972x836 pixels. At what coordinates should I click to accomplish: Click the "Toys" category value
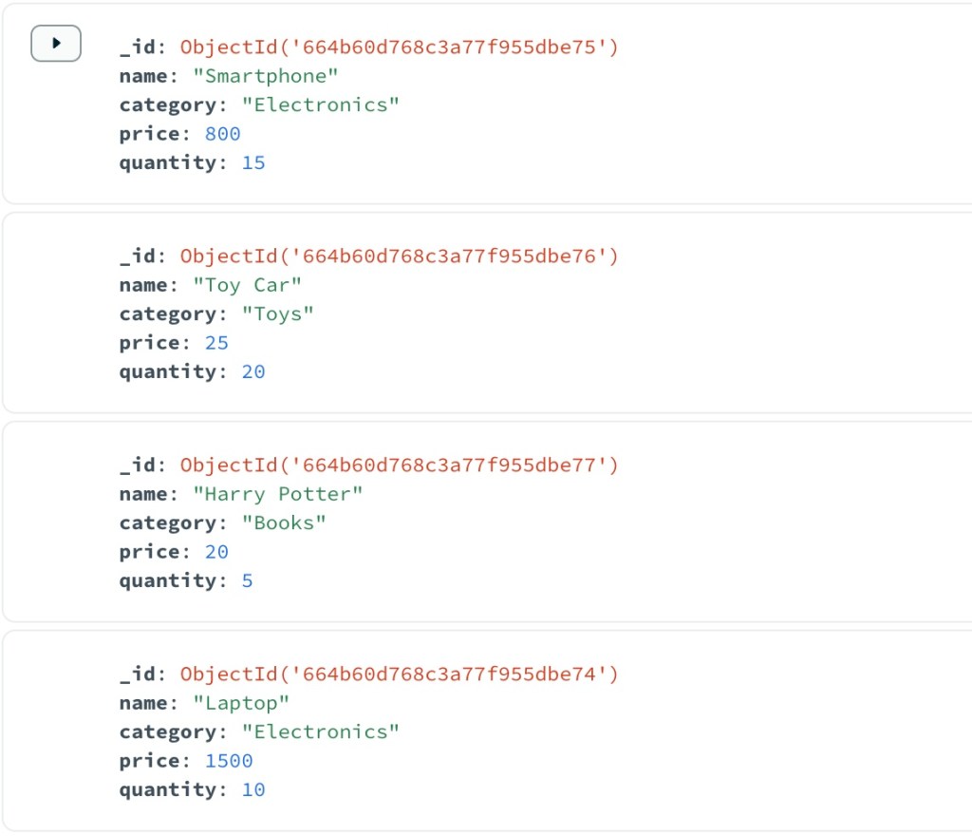277,313
